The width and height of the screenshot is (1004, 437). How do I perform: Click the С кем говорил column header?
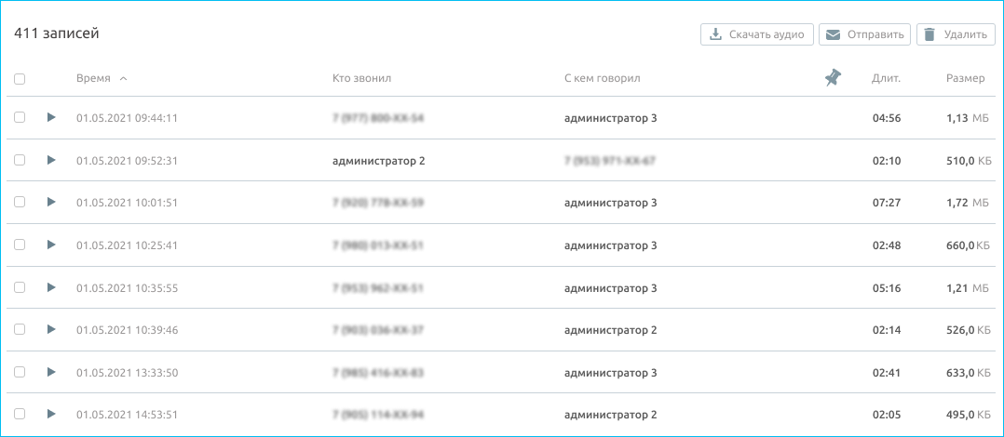click(602, 78)
